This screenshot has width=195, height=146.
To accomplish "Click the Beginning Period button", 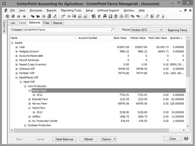I will tap(177, 30).
